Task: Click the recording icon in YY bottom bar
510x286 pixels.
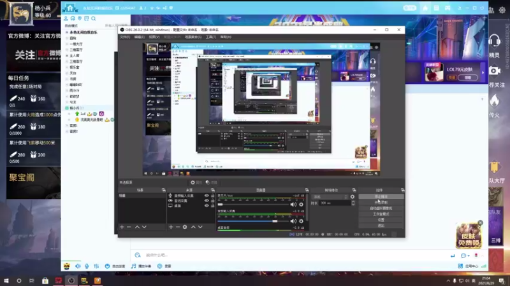Action: click(160, 266)
